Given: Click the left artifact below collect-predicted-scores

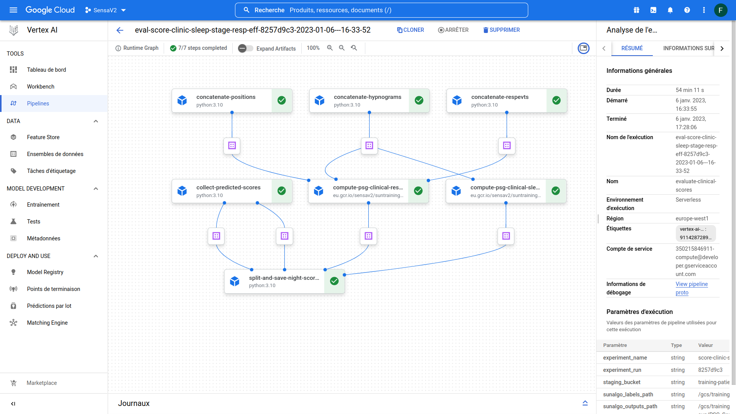Looking at the screenshot, I should pyautogui.click(x=216, y=236).
